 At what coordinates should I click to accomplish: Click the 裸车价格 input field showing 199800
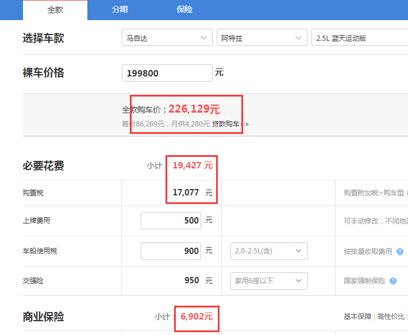pos(167,73)
